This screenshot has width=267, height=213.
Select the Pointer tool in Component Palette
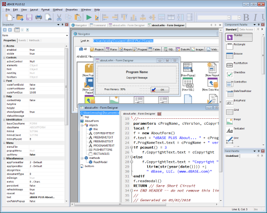tap(239, 37)
